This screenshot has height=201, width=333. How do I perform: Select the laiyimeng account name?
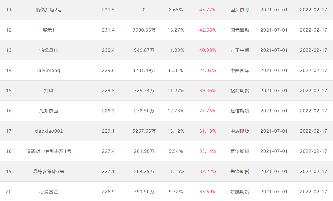pyautogui.click(x=49, y=71)
